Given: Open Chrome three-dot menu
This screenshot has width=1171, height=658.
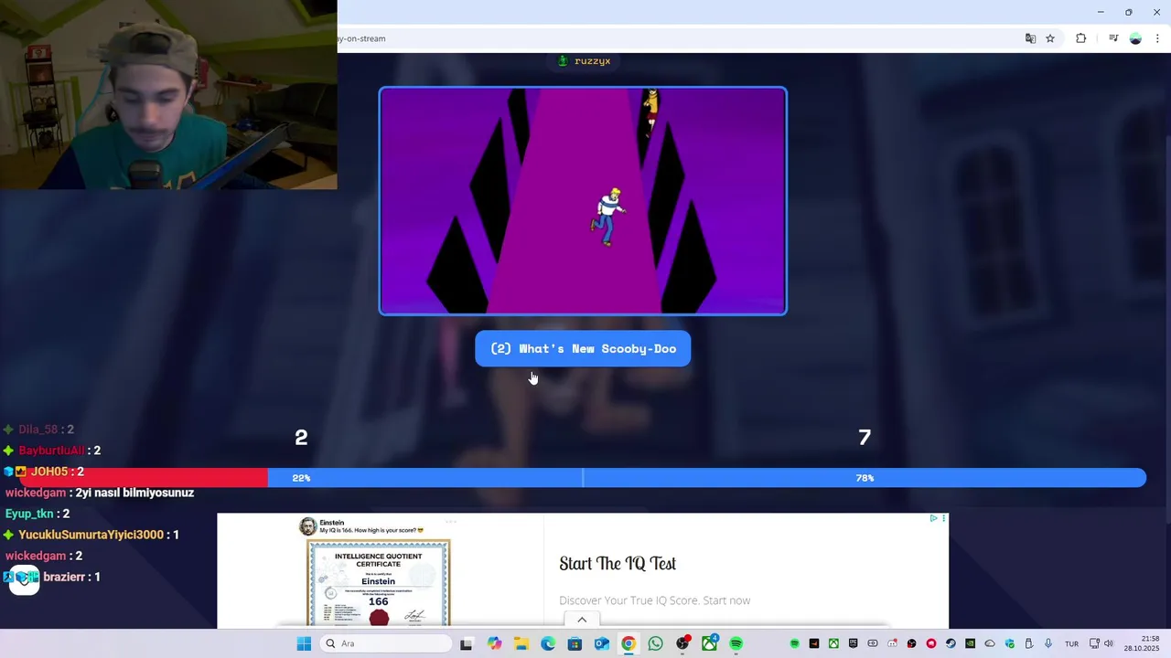Looking at the screenshot, I should (1157, 38).
